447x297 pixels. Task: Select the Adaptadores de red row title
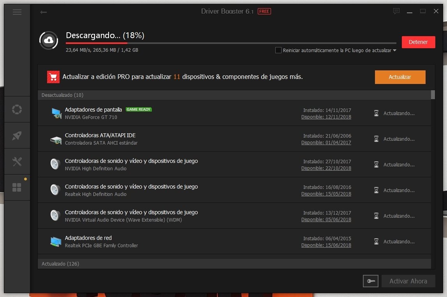point(88,238)
